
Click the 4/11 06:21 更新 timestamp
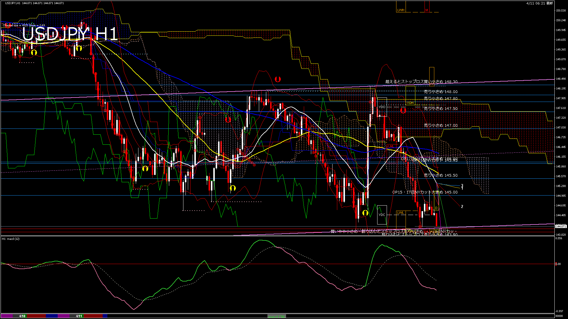click(540, 3)
